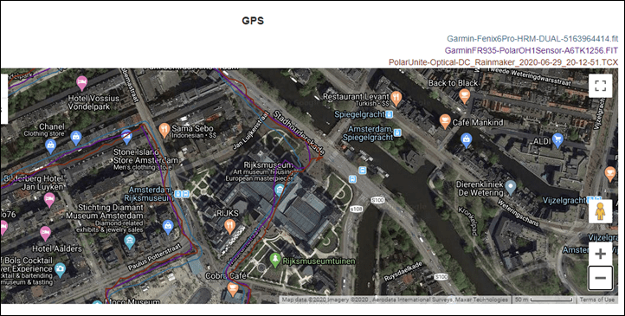Select PolarUnite-Optical TCX legend entry
Viewport: 625px width, 316px height.
click(x=504, y=62)
